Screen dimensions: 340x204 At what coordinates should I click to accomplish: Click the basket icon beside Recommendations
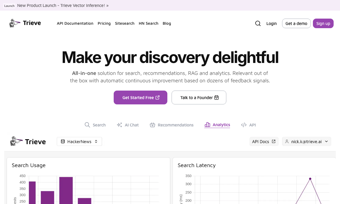point(152,125)
